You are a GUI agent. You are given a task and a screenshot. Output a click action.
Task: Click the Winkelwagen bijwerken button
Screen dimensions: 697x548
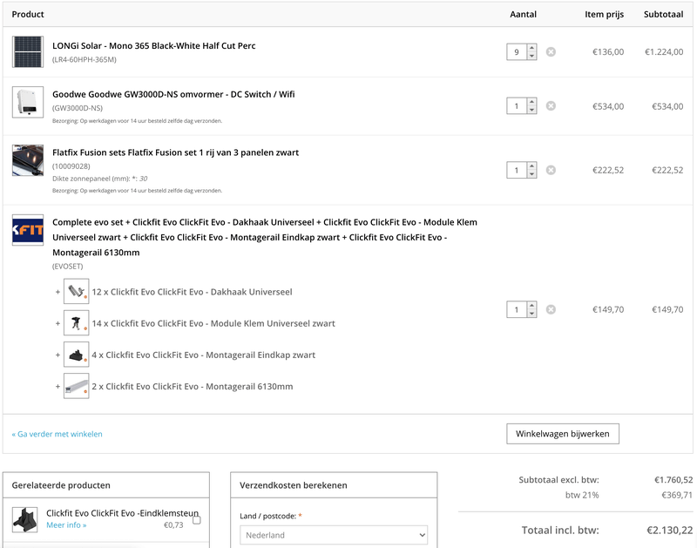(563, 433)
